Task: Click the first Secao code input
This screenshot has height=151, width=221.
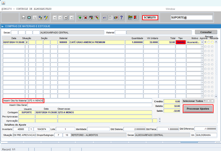Action: [x=14, y=33]
